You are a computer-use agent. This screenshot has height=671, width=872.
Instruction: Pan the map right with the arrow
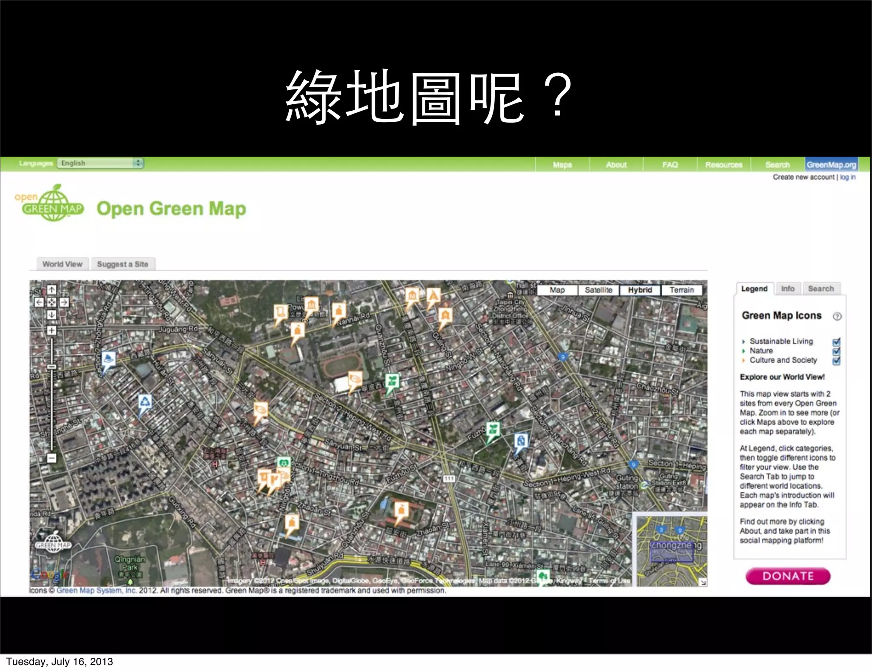point(64,302)
